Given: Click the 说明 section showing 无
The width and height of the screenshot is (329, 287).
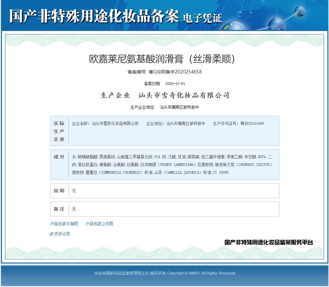Looking at the screenshot, I should pos(163,191).
